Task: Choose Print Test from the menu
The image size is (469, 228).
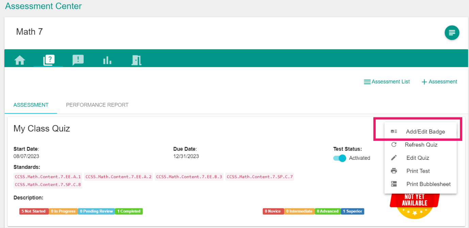Action: click(420, 171)
